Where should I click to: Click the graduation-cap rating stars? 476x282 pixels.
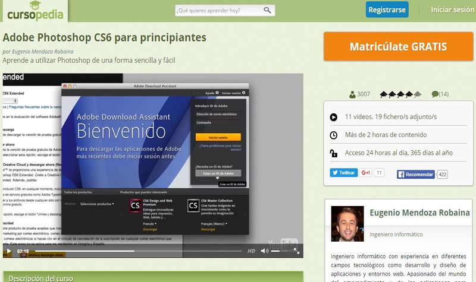click(400, 94)
